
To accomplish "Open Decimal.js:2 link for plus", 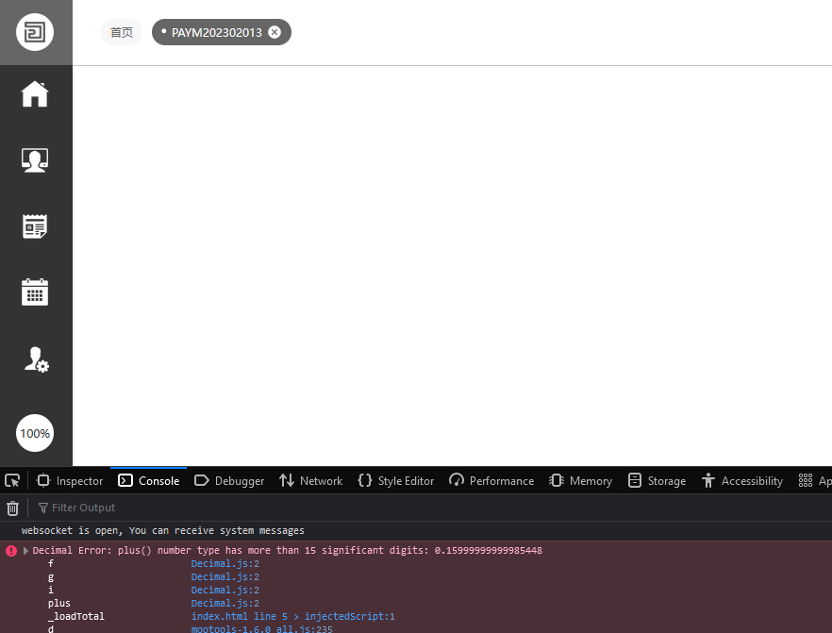I will point(225,604).
